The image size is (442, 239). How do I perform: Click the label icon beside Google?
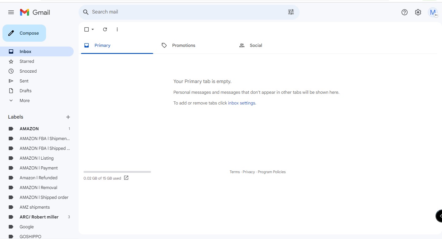pyautogui.click(x=11, y=227)
